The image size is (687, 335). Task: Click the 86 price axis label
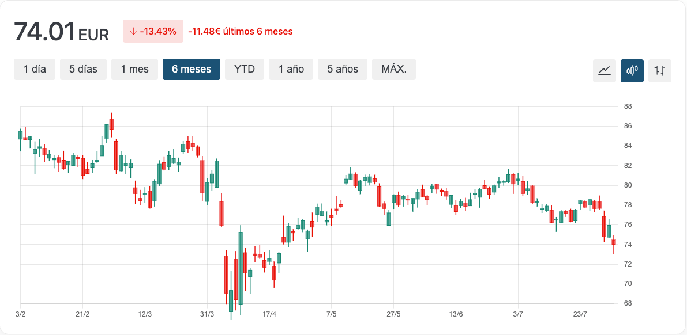(628, 126)
